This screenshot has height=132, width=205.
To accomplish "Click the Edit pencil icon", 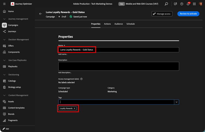I will [x=4, y=129].
